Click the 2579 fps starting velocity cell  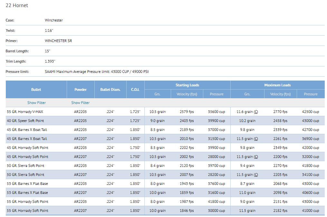pos(187,112)
